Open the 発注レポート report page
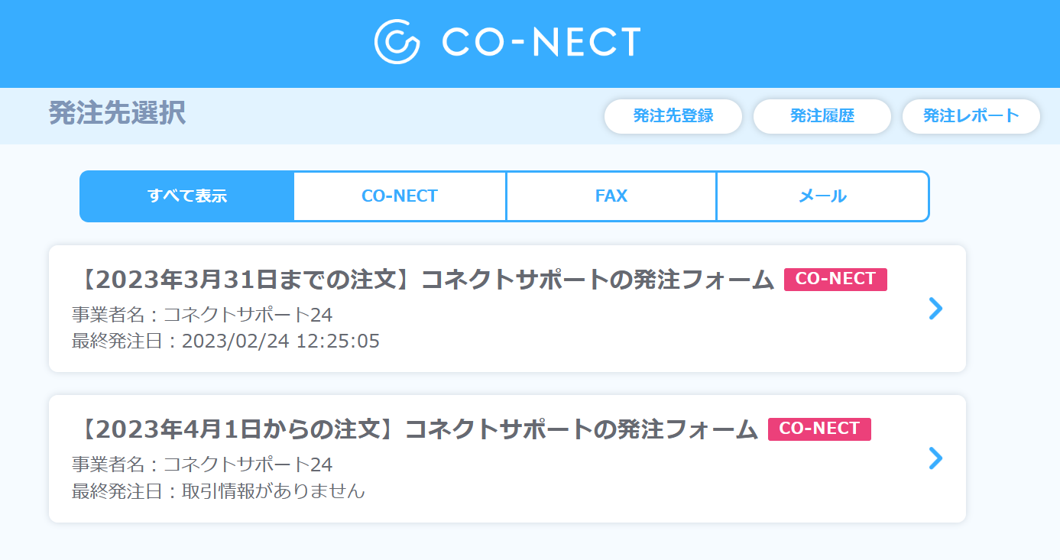The image size is (1060, 560). pos(971,116)
